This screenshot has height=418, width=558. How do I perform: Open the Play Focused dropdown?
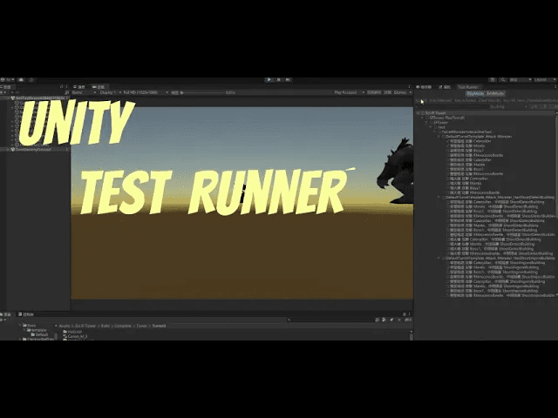coord(349,92)
